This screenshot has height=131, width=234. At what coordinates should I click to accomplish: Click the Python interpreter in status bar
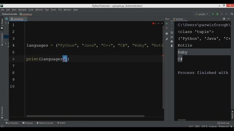point(223,126)
